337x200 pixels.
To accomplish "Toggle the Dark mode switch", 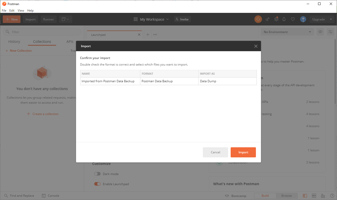I will (97, 174).
